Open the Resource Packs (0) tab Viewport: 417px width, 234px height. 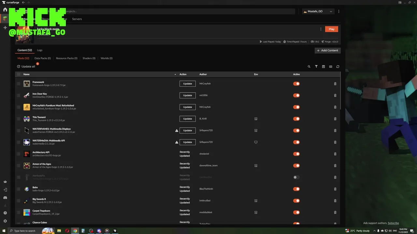67,58
